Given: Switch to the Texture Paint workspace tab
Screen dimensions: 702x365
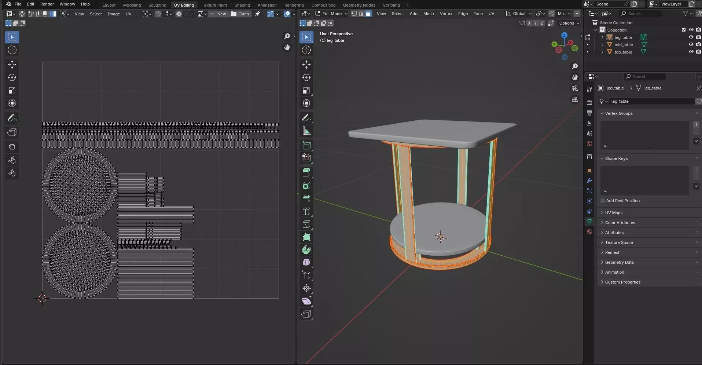Looking at the screenshot, I should coord(214,5).
